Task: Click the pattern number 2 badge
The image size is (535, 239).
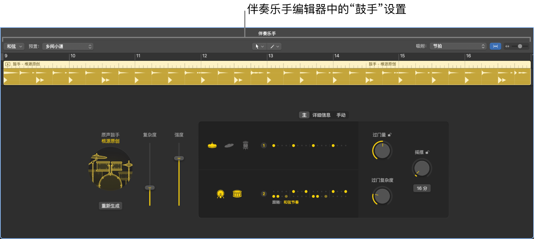Action: point(264,194)
